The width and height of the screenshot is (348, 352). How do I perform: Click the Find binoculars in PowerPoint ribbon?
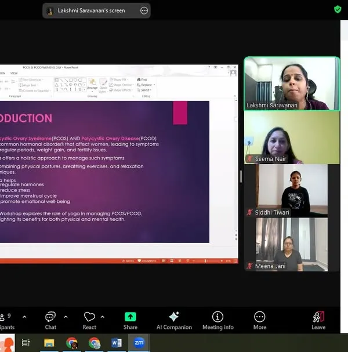tap(142, 79)
